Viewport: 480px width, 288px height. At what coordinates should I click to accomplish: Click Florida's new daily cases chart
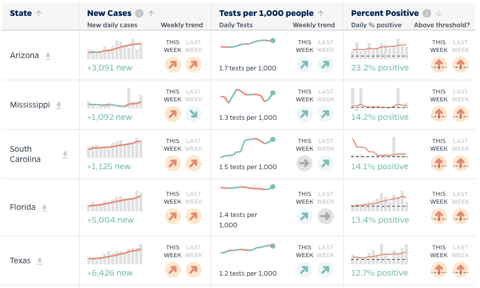click(114, 202)
